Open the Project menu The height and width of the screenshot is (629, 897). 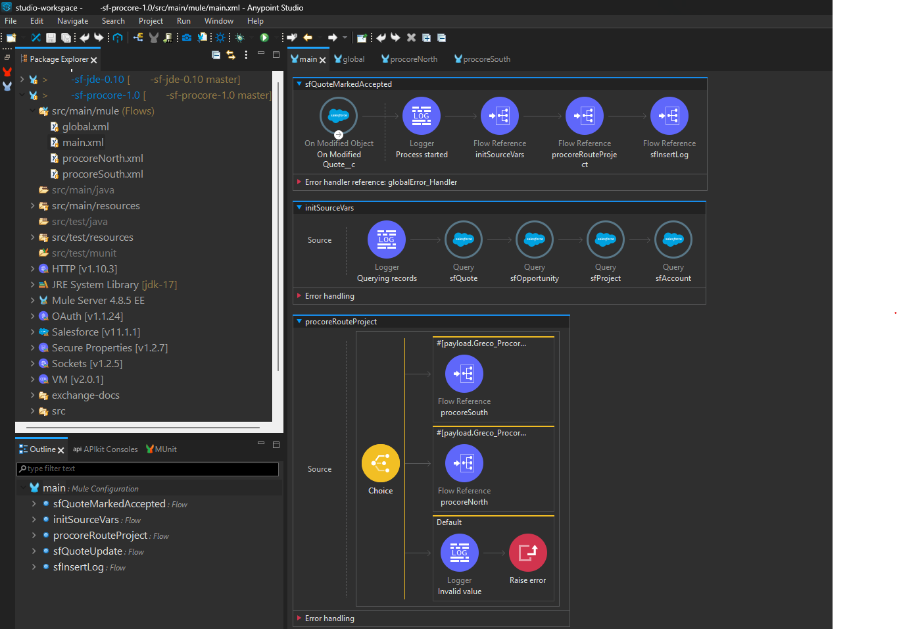point(151,20)
